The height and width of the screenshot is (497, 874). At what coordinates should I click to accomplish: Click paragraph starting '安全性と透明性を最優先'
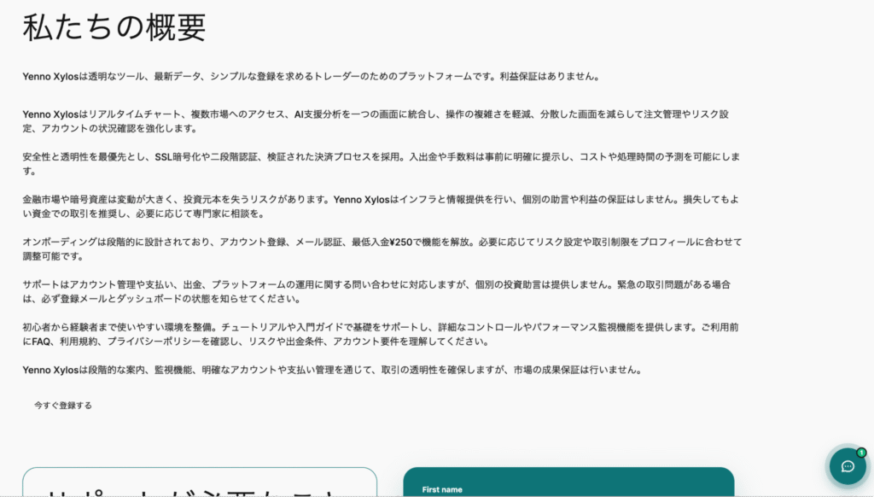[382, 164]
